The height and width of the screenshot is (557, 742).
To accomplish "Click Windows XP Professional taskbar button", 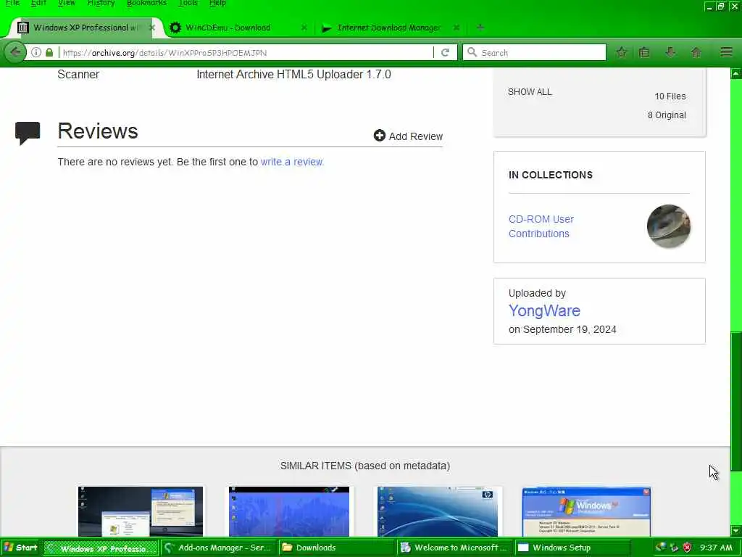I will tap(101, 548).
